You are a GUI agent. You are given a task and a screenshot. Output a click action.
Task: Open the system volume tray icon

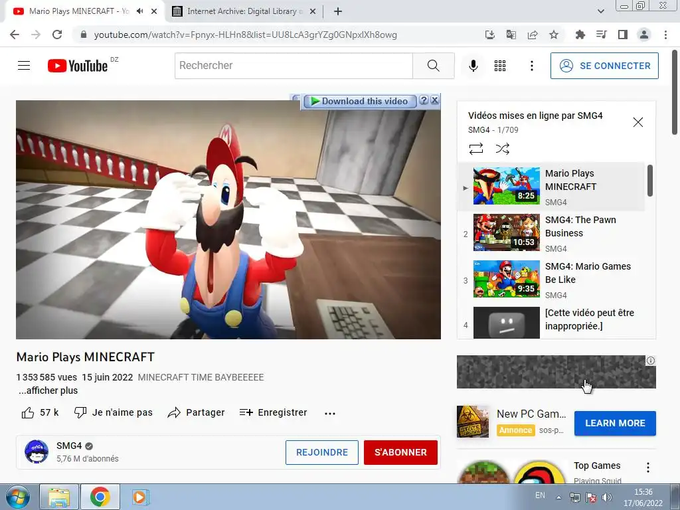[607, 497]
